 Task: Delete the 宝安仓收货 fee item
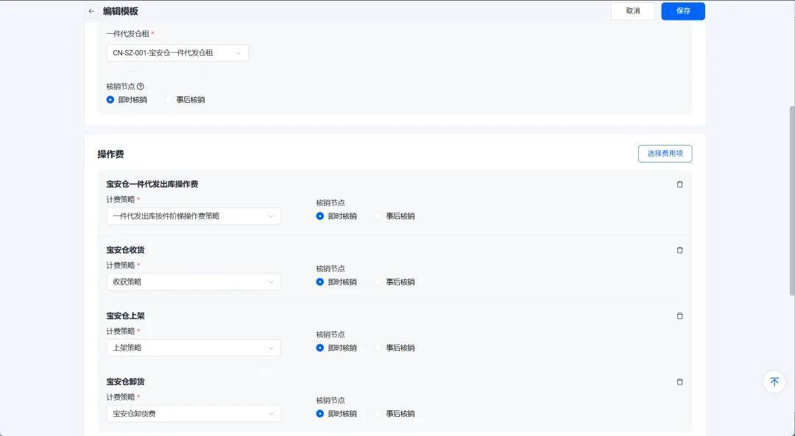coord(680,250)
